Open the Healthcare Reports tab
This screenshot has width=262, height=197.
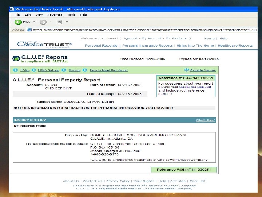(x=235, y=46)
